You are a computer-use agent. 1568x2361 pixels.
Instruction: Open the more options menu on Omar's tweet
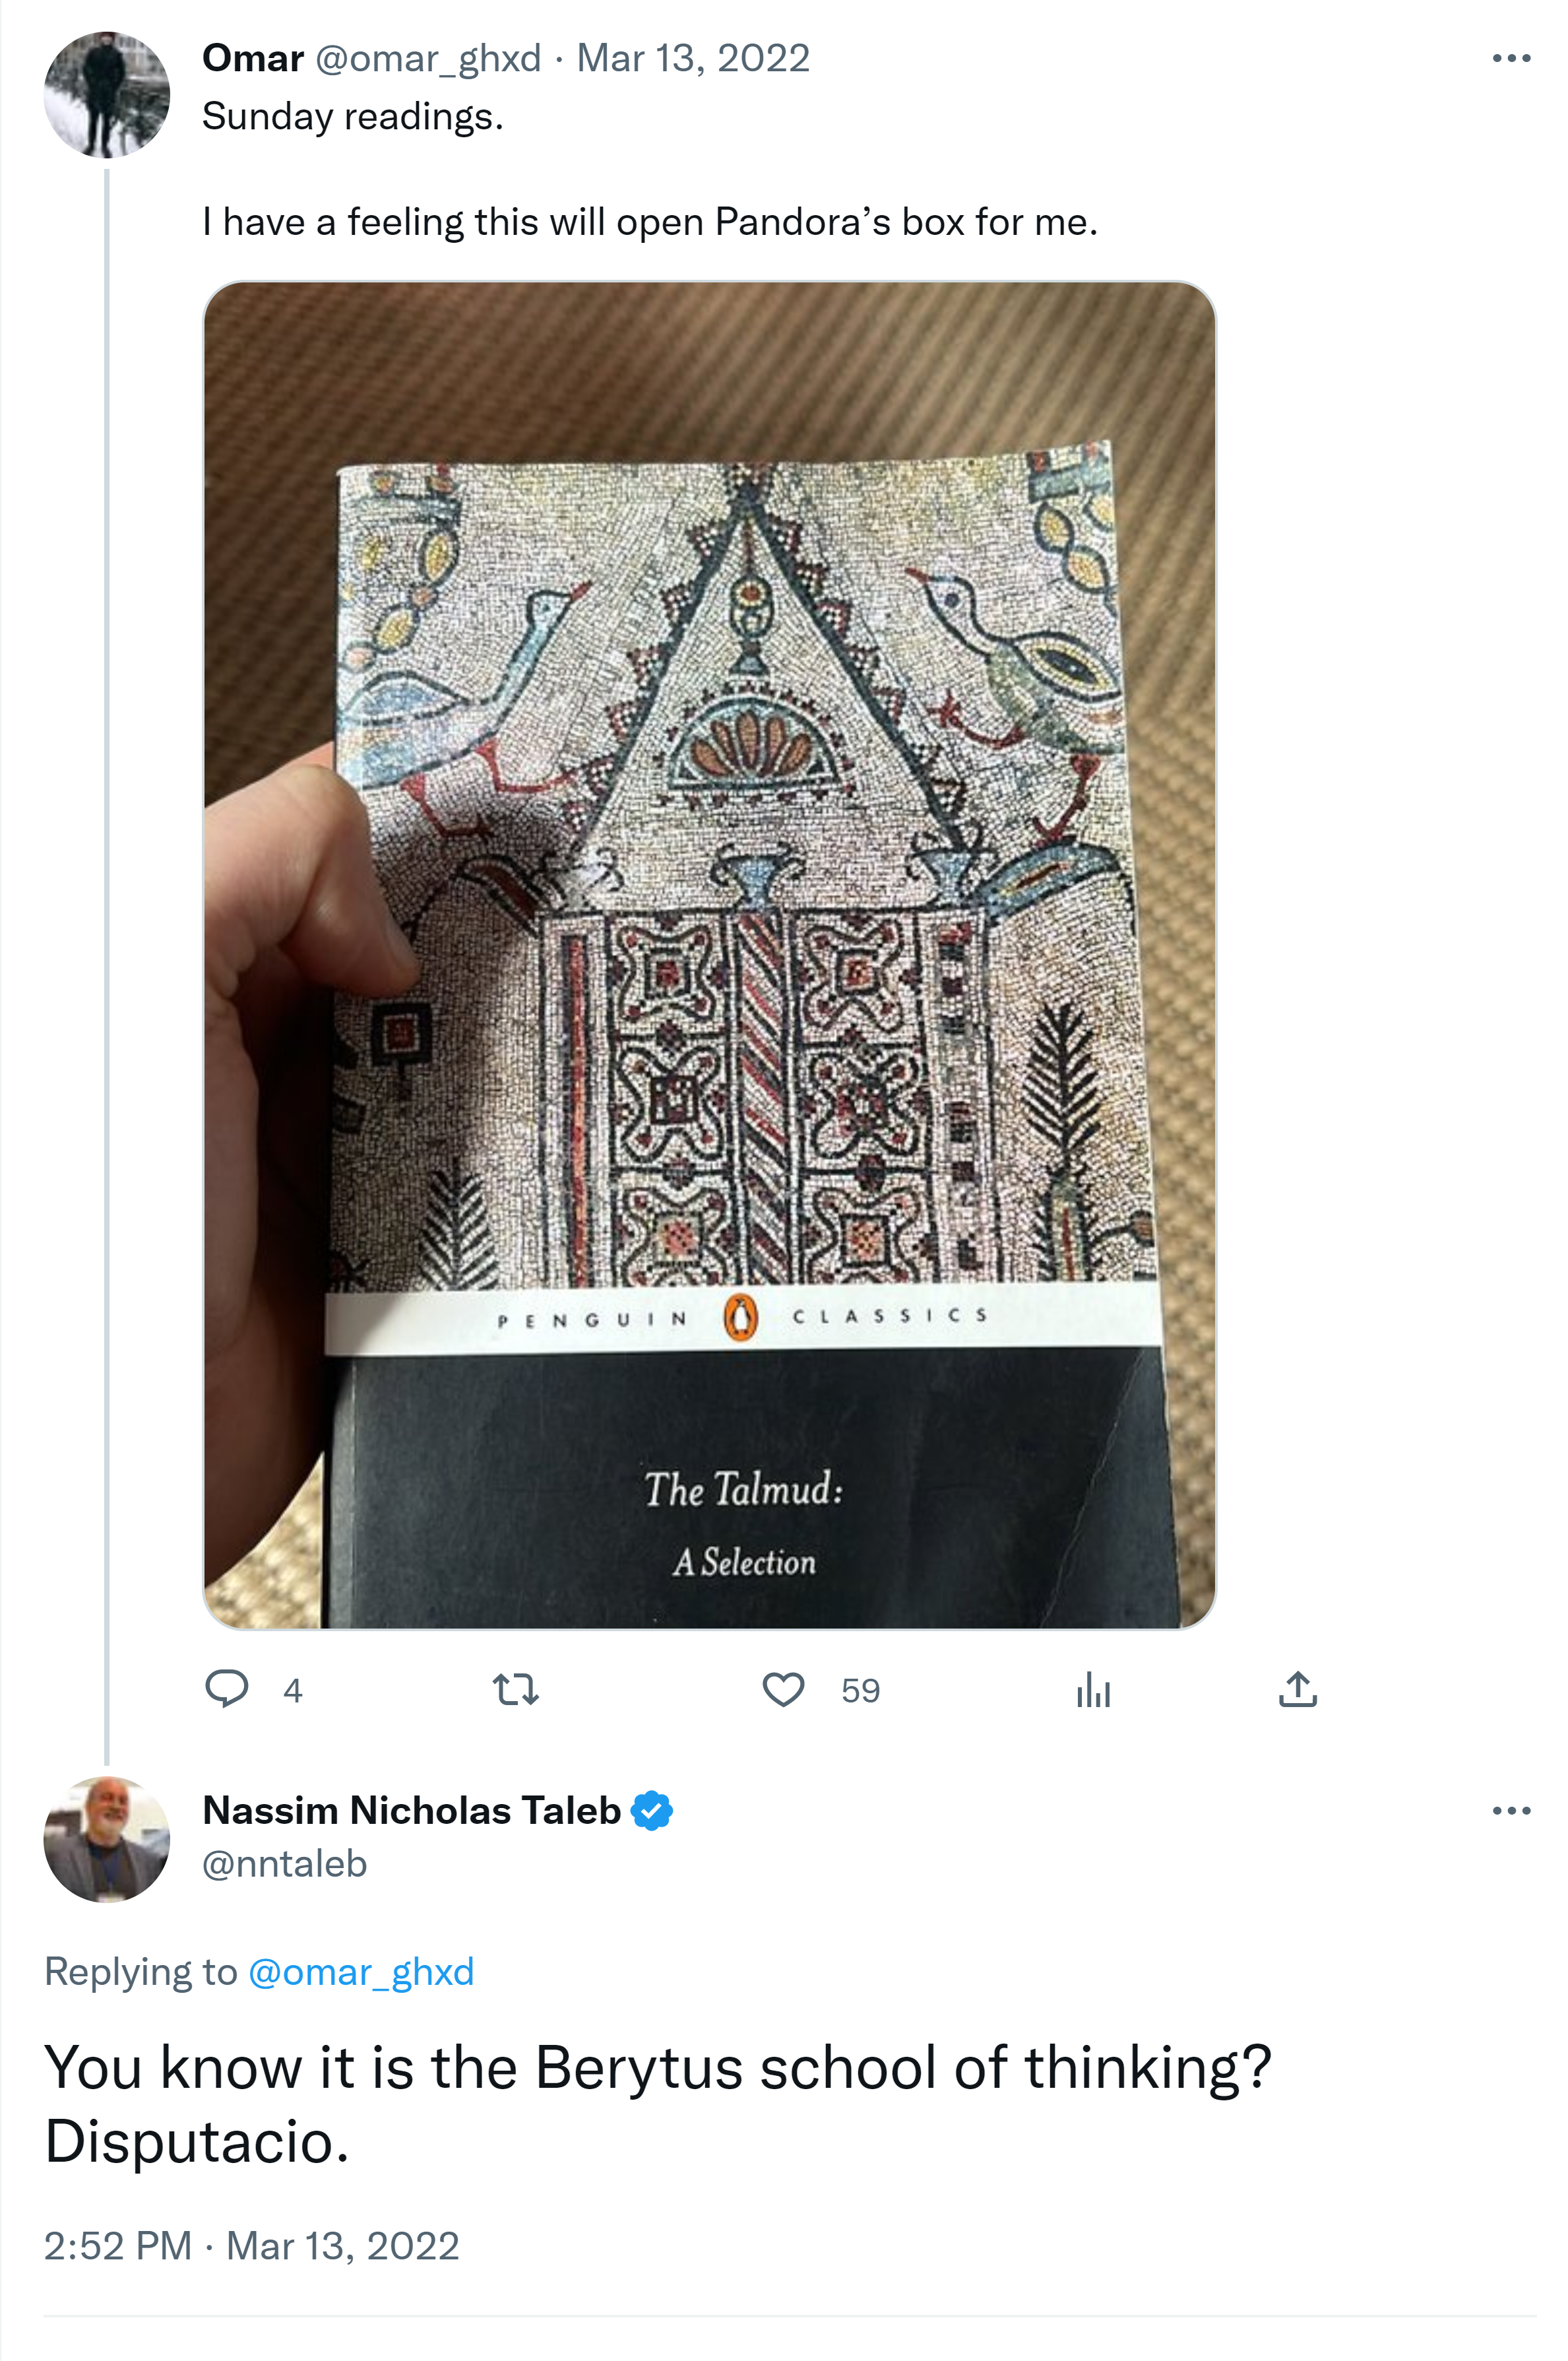[x=1510, y=59]
